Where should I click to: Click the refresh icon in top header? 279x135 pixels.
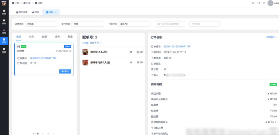coord(264,3)
